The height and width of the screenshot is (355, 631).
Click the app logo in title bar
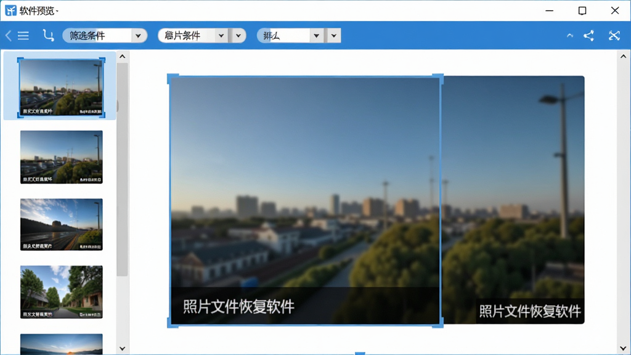[10, 10]
